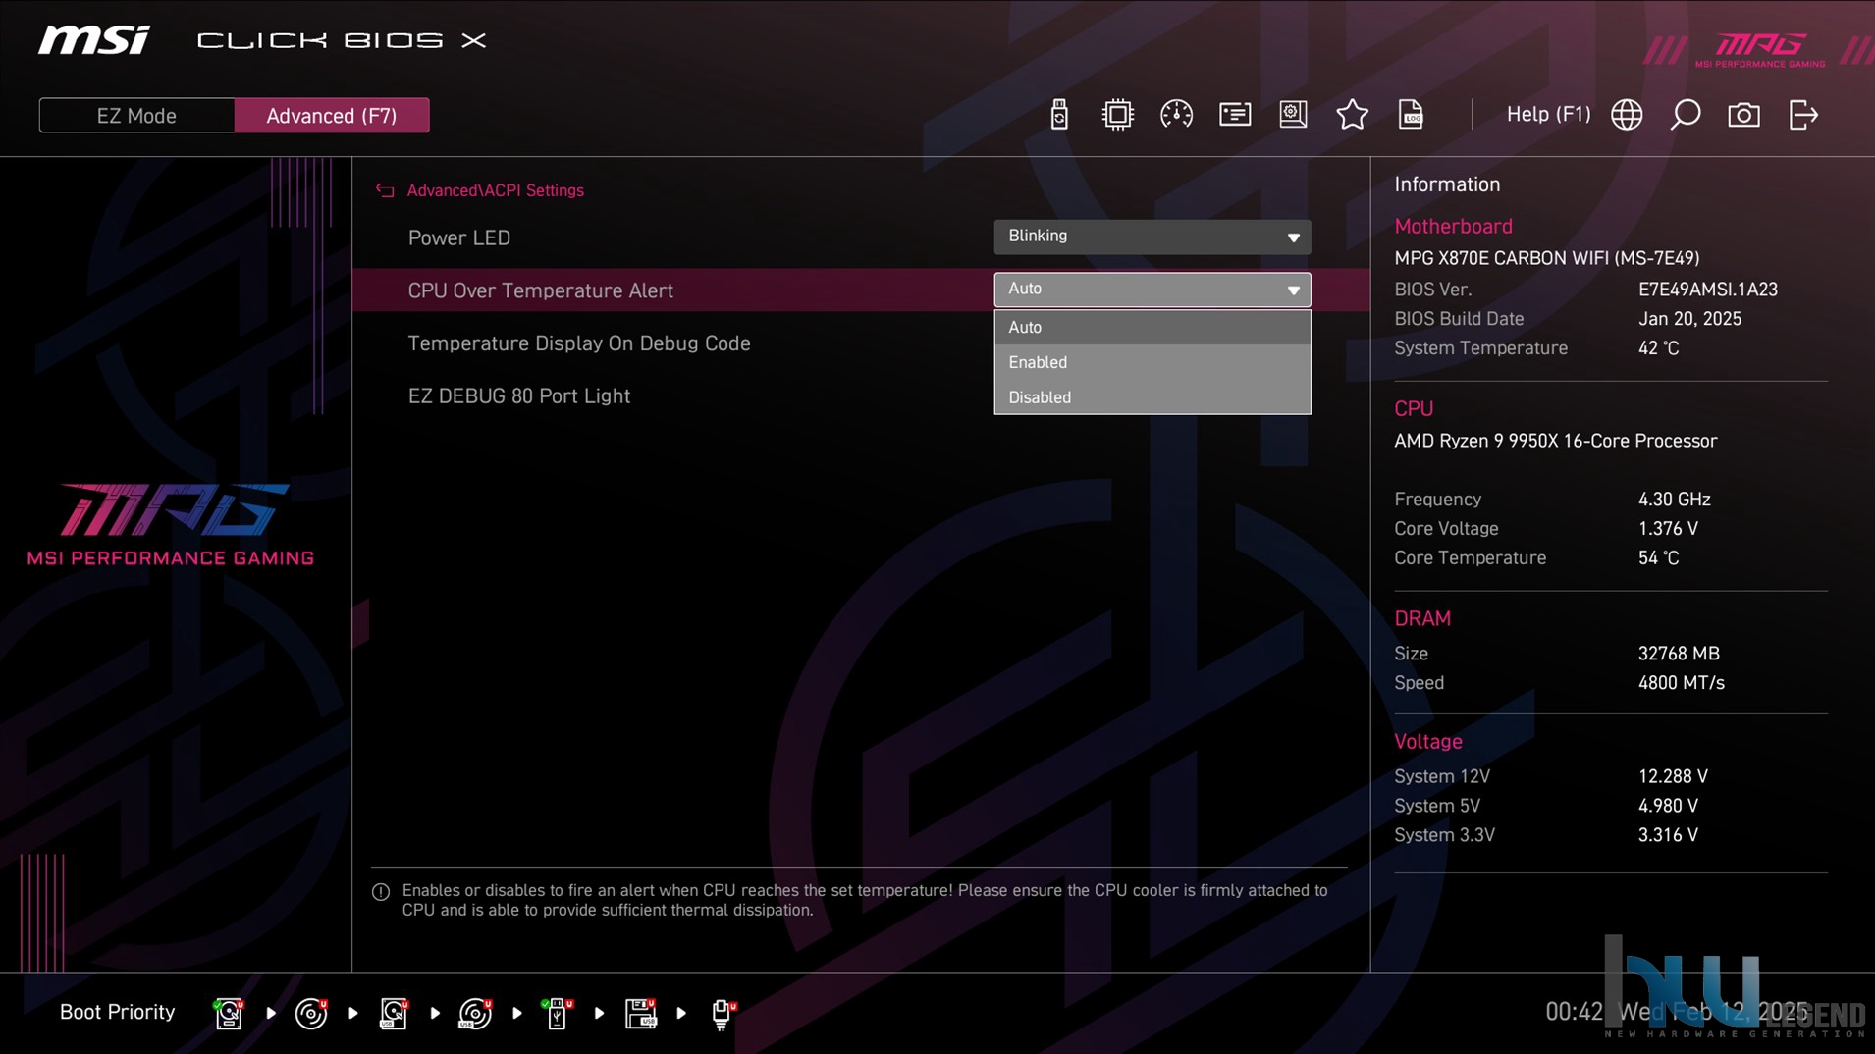The height and width of the screenshot is (1054, 1875).
Task: Open Help (F1)
Action: 1548,115
